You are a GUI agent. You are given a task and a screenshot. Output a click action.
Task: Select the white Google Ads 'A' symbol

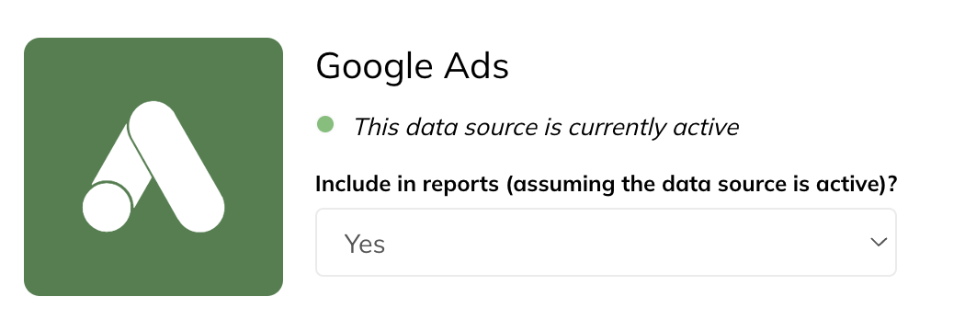click(x=153, y=166)
